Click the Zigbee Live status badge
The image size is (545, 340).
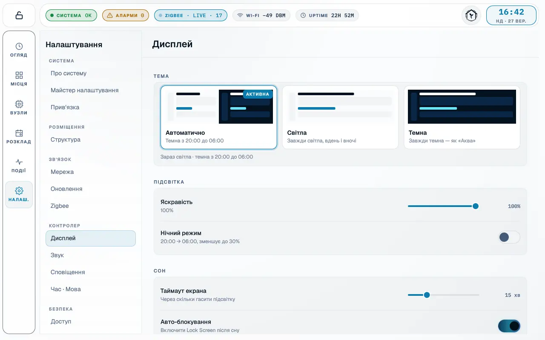(191, 15)
